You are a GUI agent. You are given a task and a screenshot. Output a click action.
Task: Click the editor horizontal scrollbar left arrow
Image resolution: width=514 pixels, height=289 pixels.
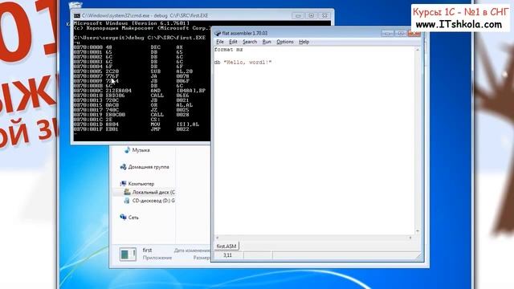point(217,238)
